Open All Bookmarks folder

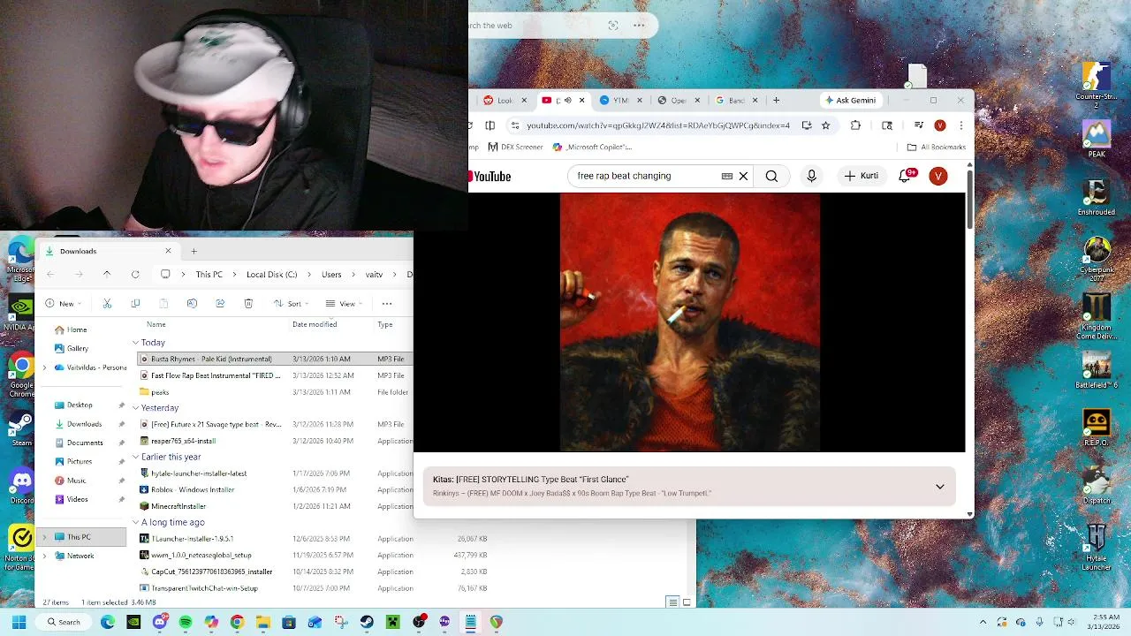pyautogui.click(x=936, y=148)
